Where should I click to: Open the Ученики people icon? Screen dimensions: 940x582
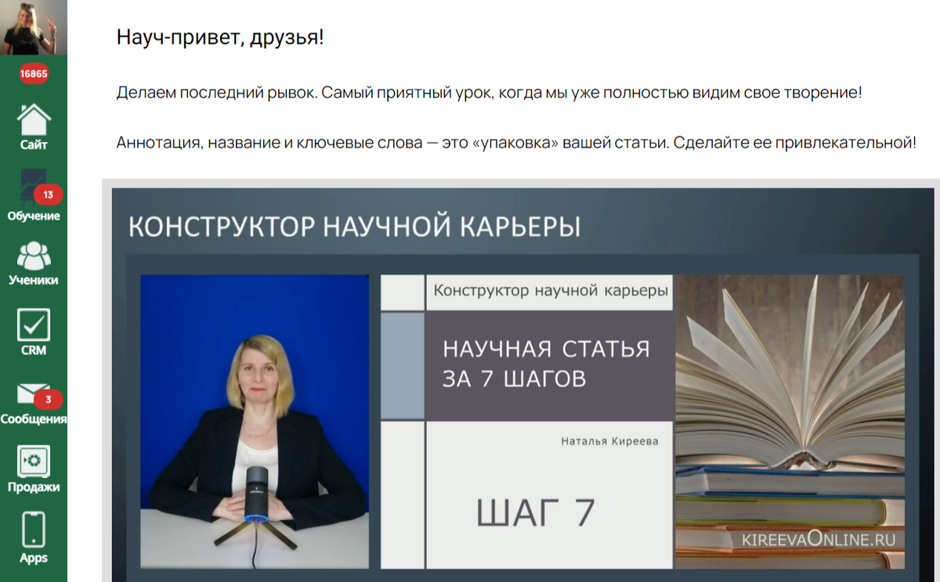point(34,256)
